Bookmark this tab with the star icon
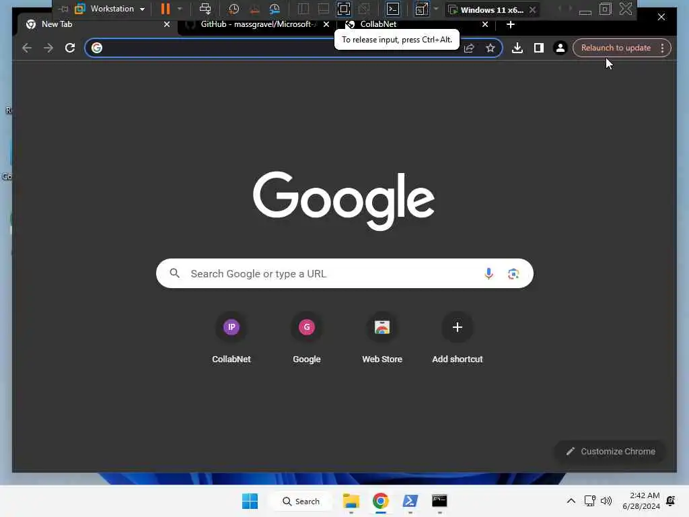 pos(491,48)
